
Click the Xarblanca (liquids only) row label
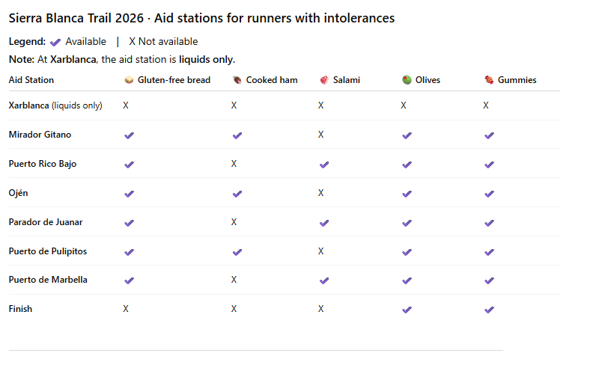55,106
